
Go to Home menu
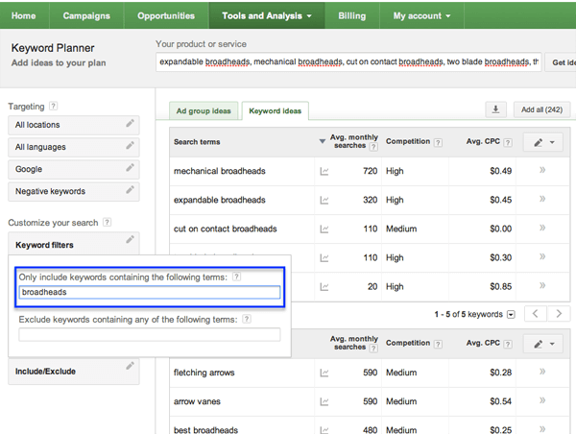(23, 15)
